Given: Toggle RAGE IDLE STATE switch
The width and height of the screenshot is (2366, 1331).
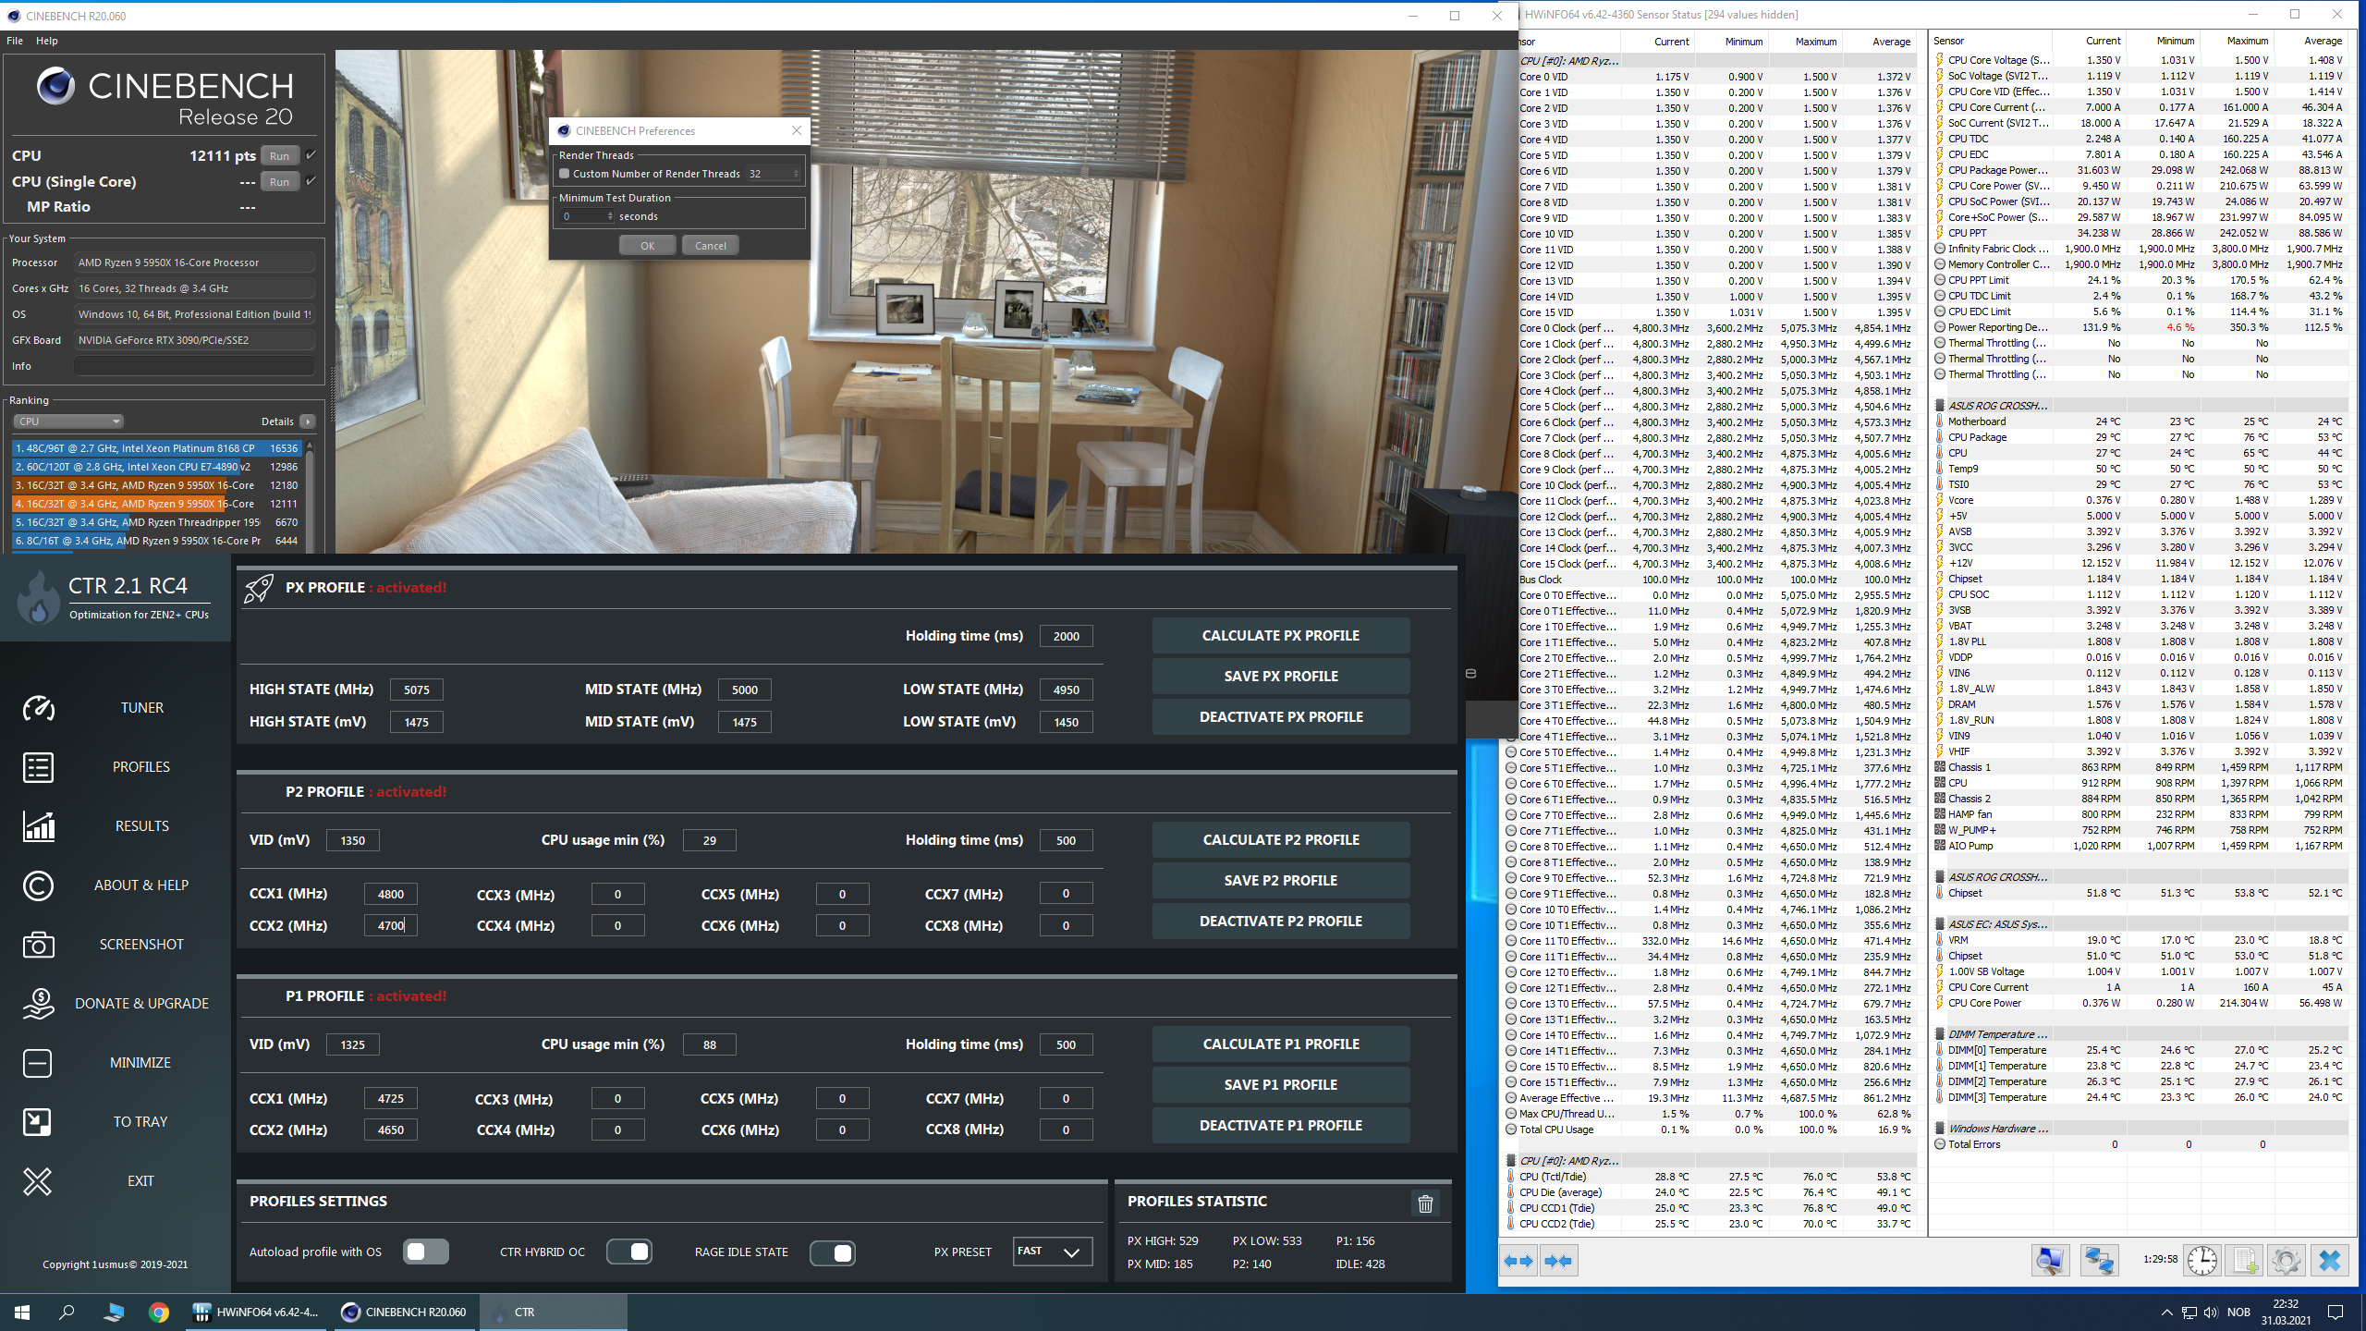Looking at the screenshot, I should (833, 1252).
